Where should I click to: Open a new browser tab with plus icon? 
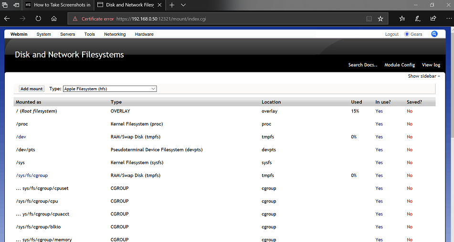pyautogui.click(x=172, y=5)
